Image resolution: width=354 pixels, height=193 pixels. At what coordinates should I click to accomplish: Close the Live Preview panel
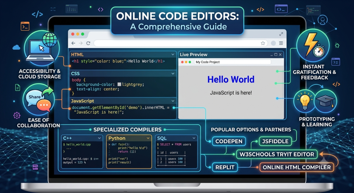(x=280, y=55)
